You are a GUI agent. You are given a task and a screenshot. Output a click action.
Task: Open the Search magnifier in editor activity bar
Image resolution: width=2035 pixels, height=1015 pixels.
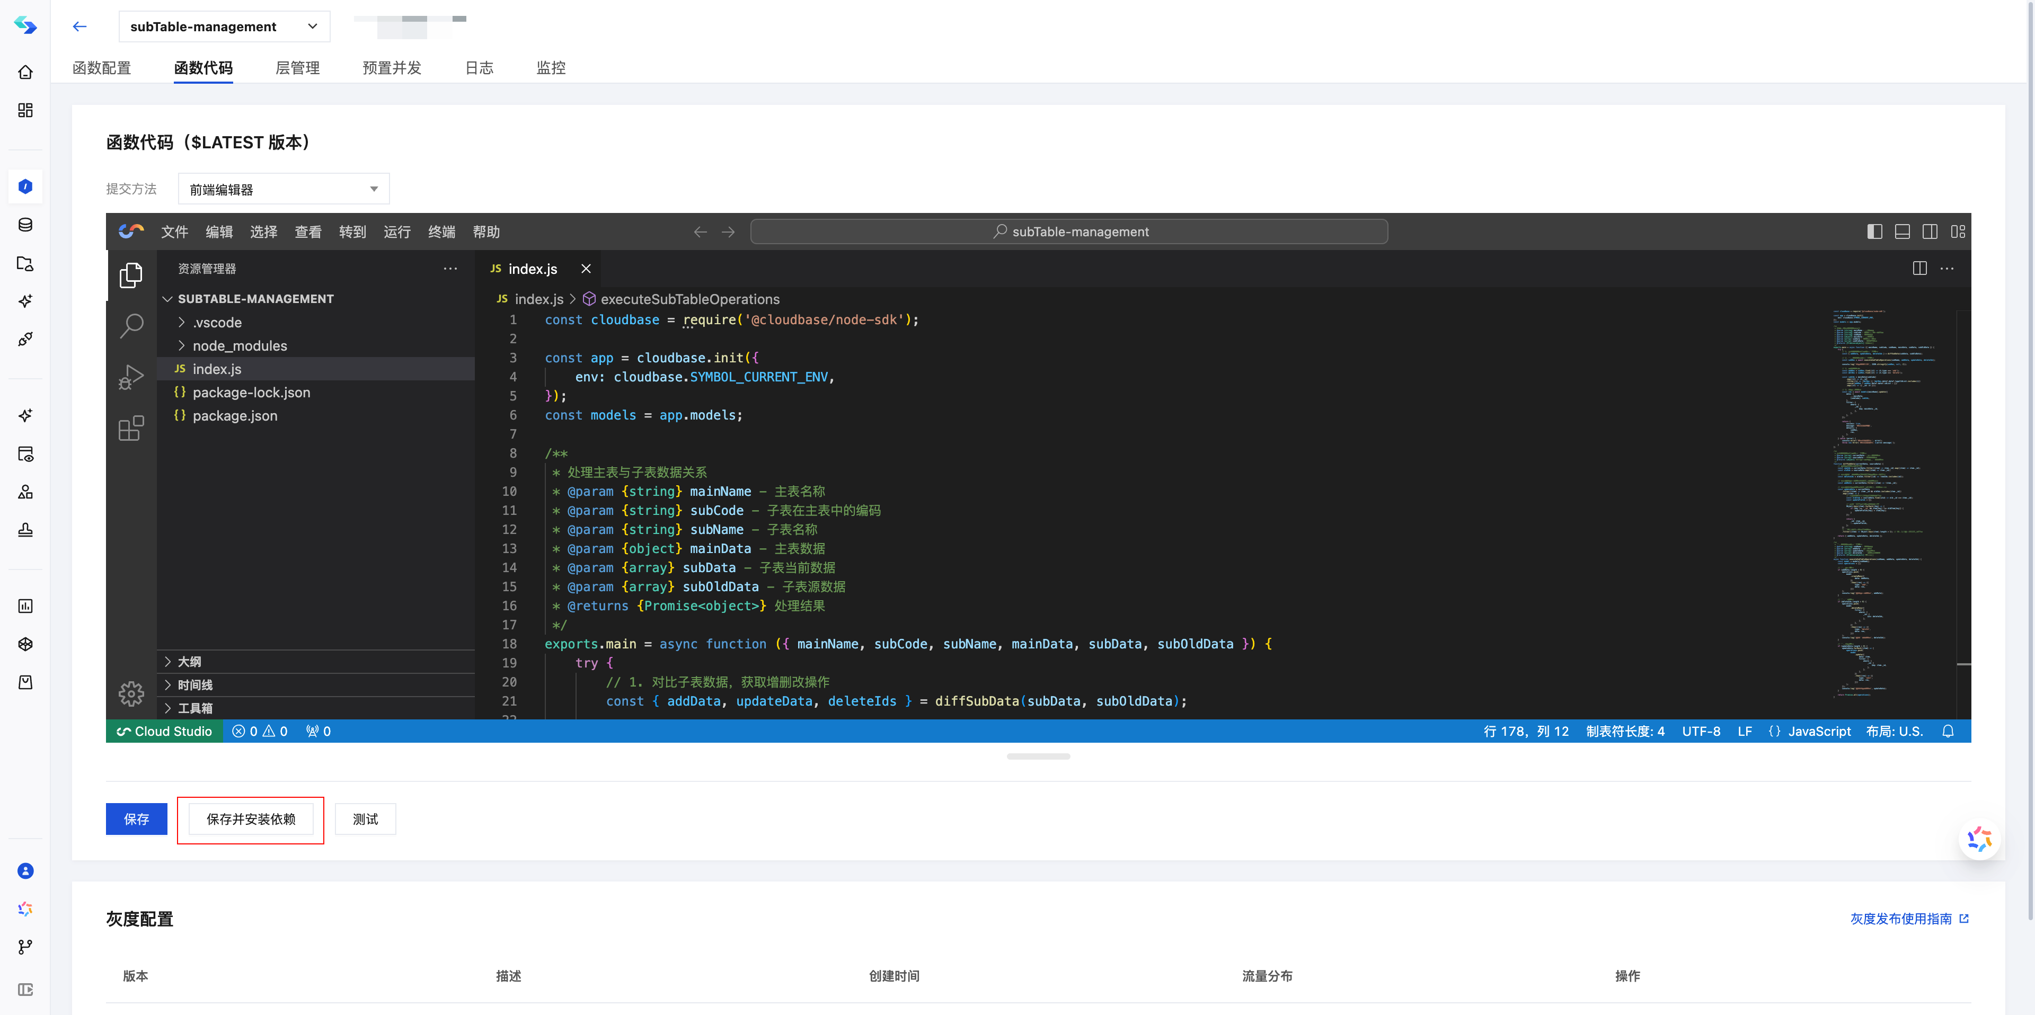[x=131, y=325]
